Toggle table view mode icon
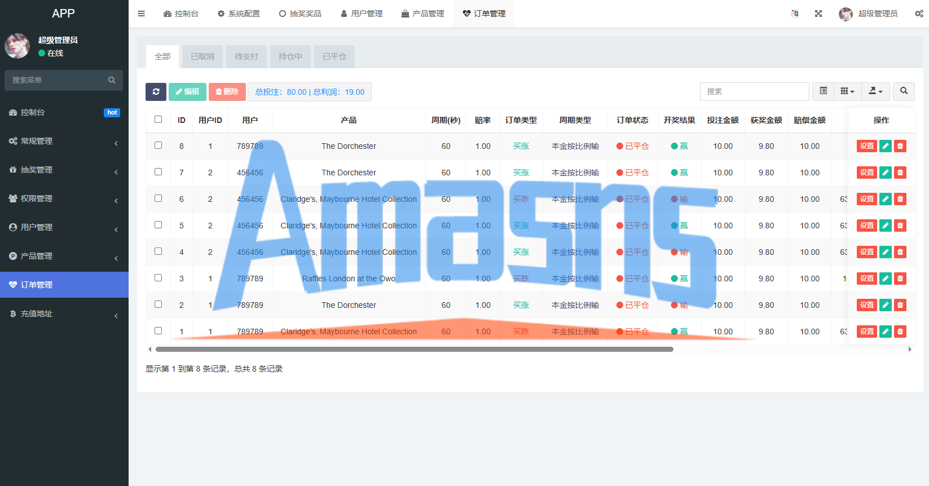929x486 pixels. coord(824,91)
